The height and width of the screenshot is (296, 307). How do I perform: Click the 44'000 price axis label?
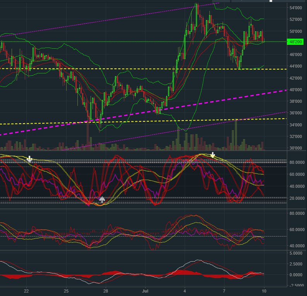point(296,66)
